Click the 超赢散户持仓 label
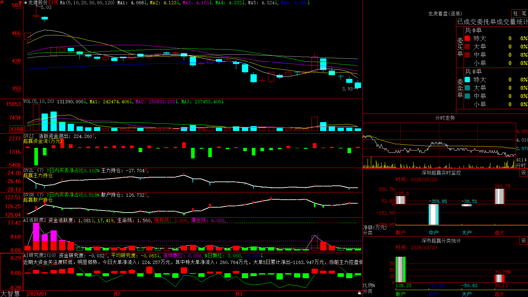528x297 pixels. click(38, 200)
